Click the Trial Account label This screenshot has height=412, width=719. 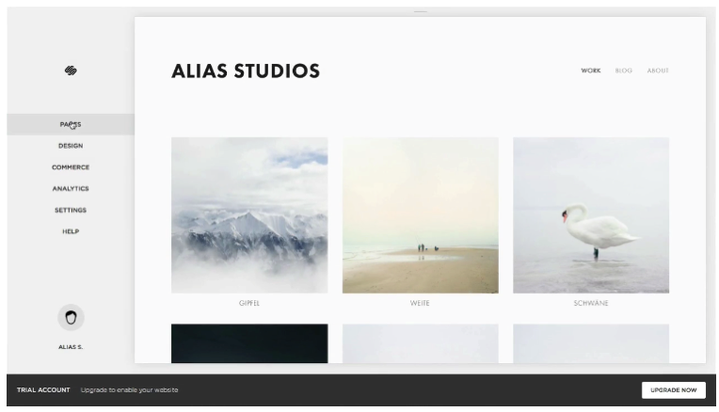tap(43, 390)
